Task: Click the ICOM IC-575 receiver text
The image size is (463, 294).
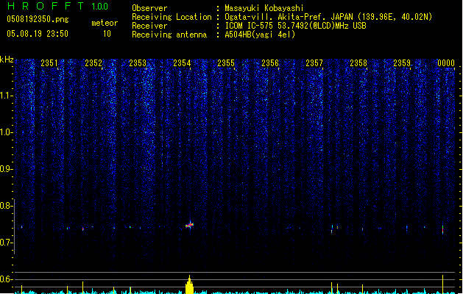Action: pyautogui.click(x=295, y=26)
